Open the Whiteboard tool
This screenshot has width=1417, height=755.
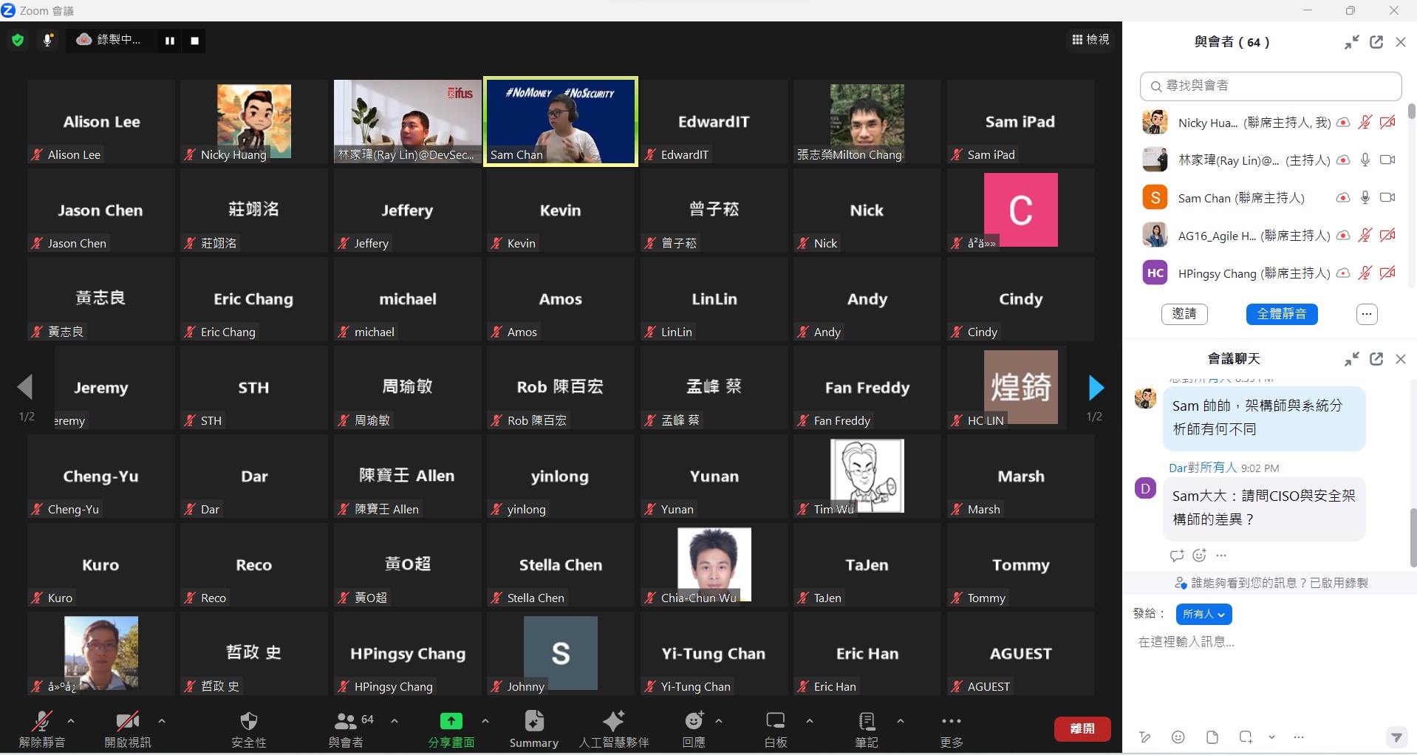[775, 721]
